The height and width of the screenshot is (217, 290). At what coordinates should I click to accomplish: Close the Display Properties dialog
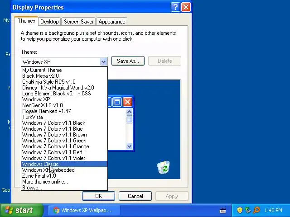[186, 7]
